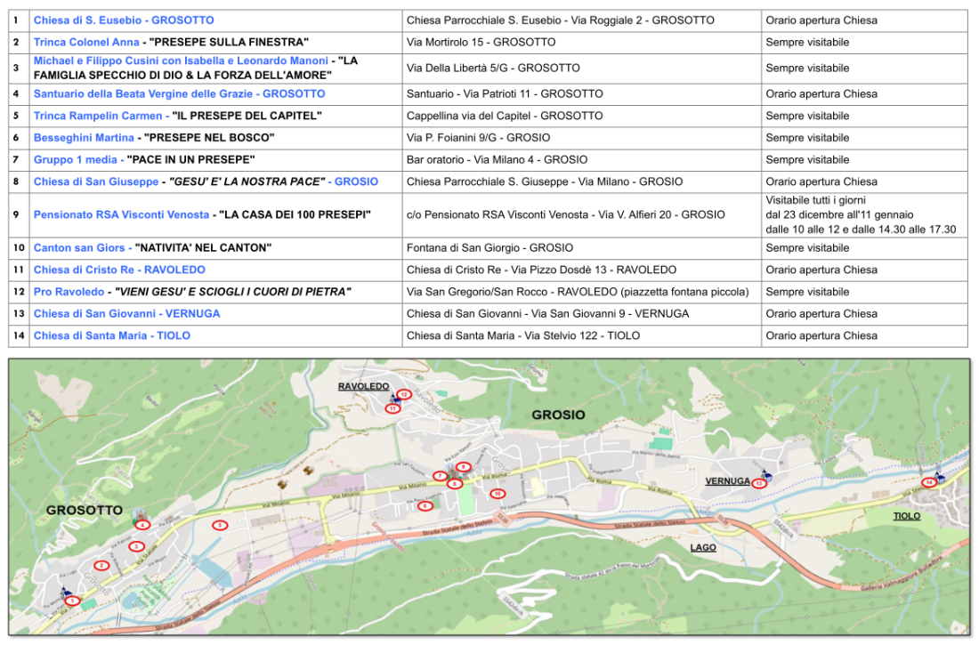The image size is (979, 645).
Task: Click map marker number 1 in Grosotto
Action: [x=72, y=601]
